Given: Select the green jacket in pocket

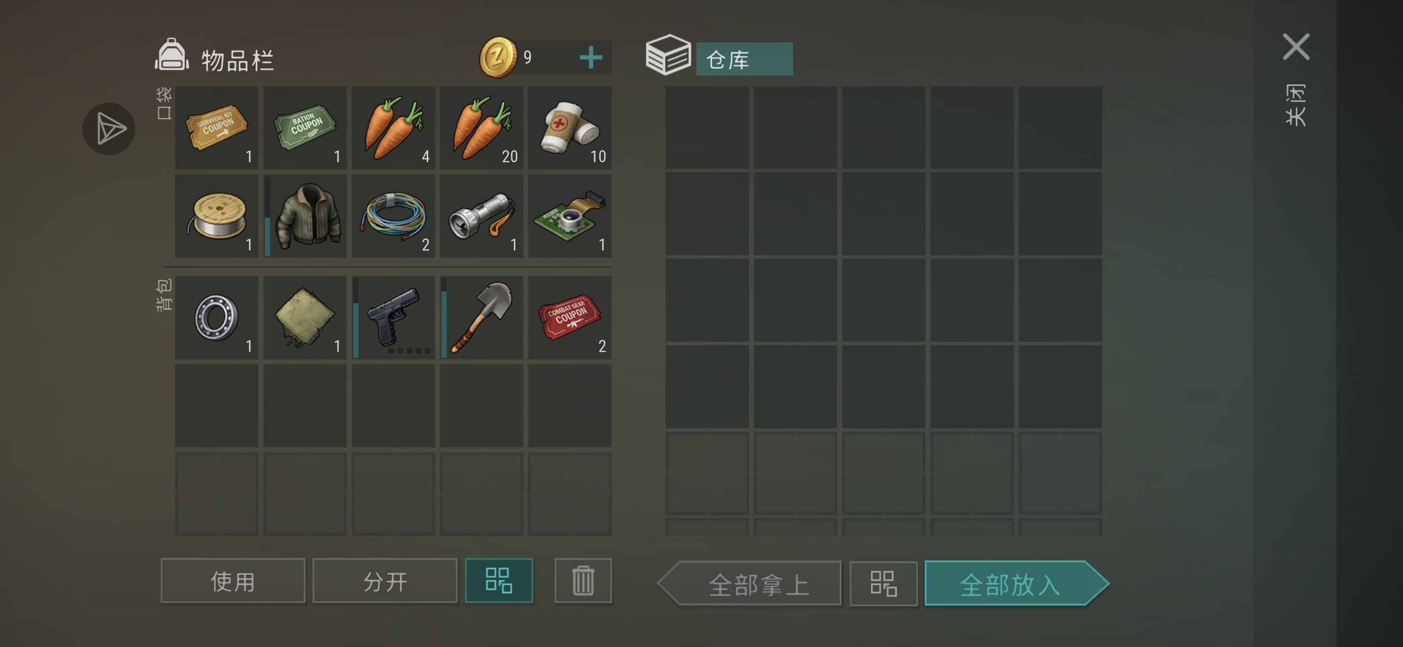Looking at the screenshot, I should (x=305, y=215).
